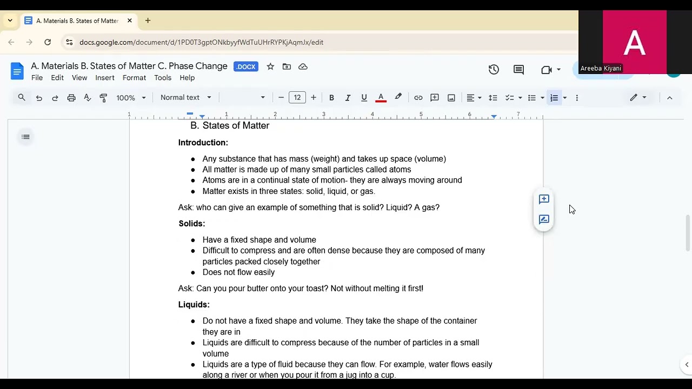This screenshot has width=692, height=389.
Task: Click the .DOCX format badge
Action: coord(246,66)
